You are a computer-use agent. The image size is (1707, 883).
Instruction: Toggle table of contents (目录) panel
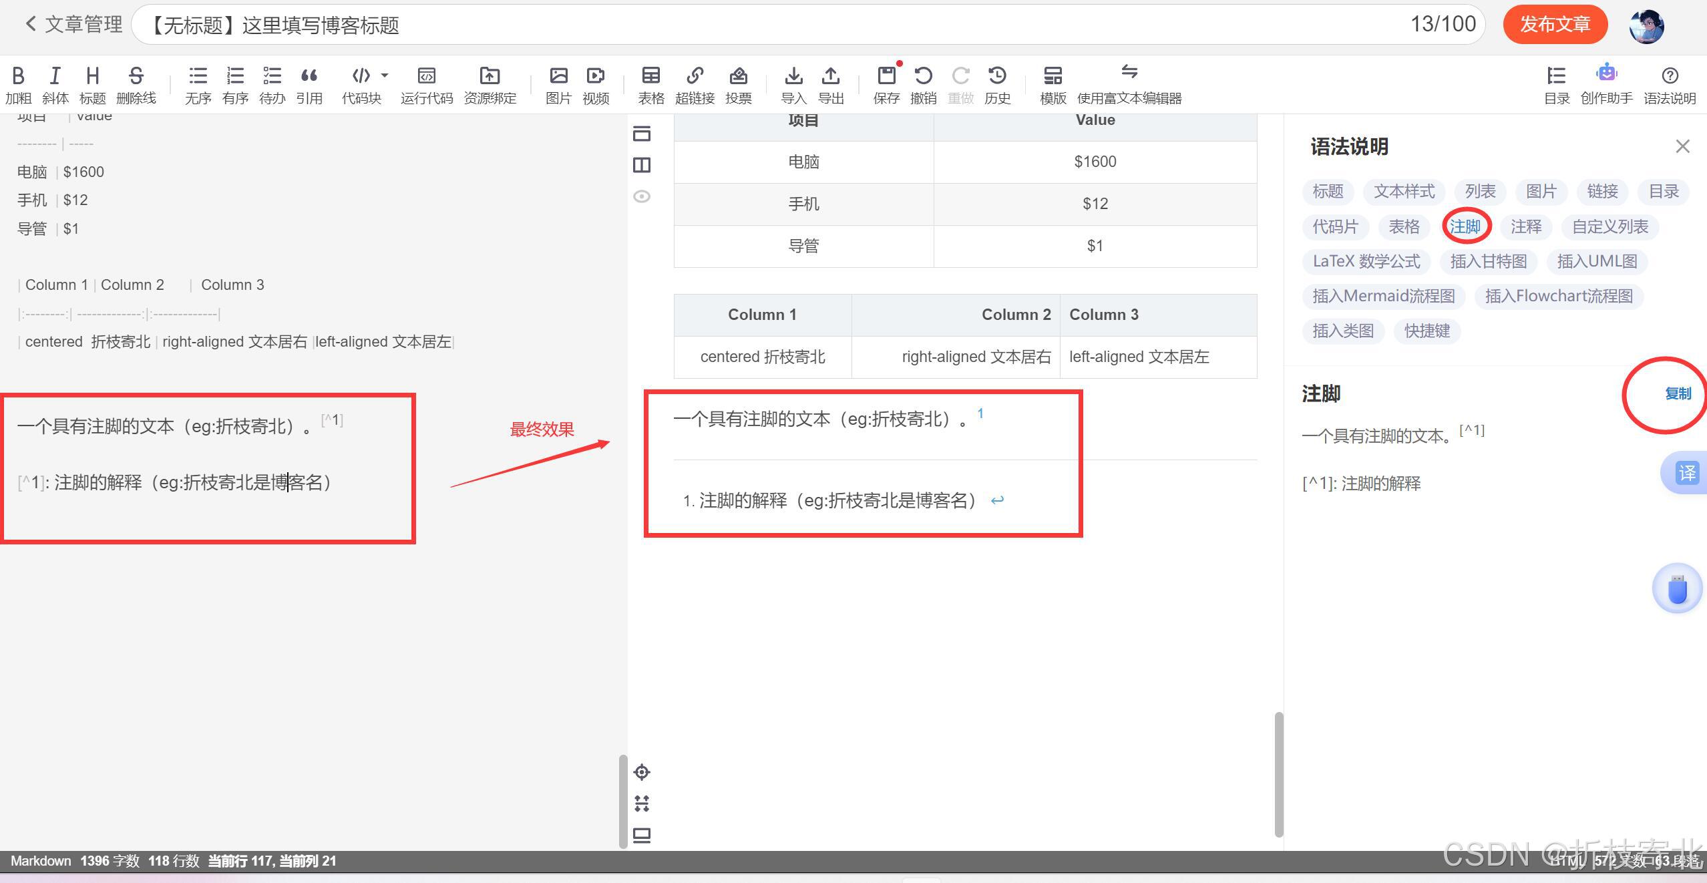tap(1557, 85)
